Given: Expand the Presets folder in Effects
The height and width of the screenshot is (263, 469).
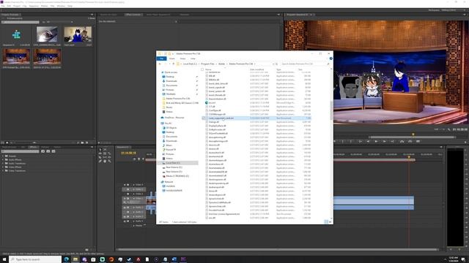Looking at the screenshot, I should (x=3, y=156).
